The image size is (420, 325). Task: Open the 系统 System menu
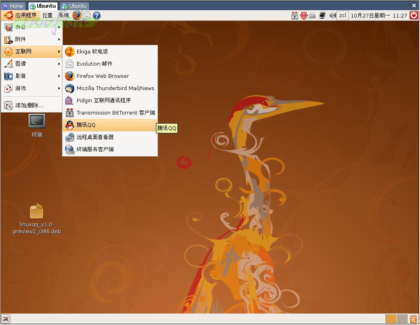tap(64, 15)
